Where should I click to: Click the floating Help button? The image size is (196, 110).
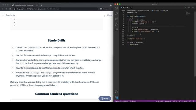(x=105, y=98)
